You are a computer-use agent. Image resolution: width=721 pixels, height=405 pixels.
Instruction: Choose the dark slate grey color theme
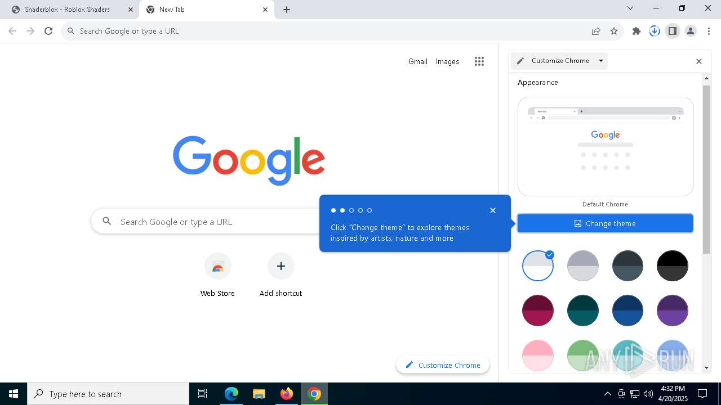pyautogui.click(x=627, y=265)
